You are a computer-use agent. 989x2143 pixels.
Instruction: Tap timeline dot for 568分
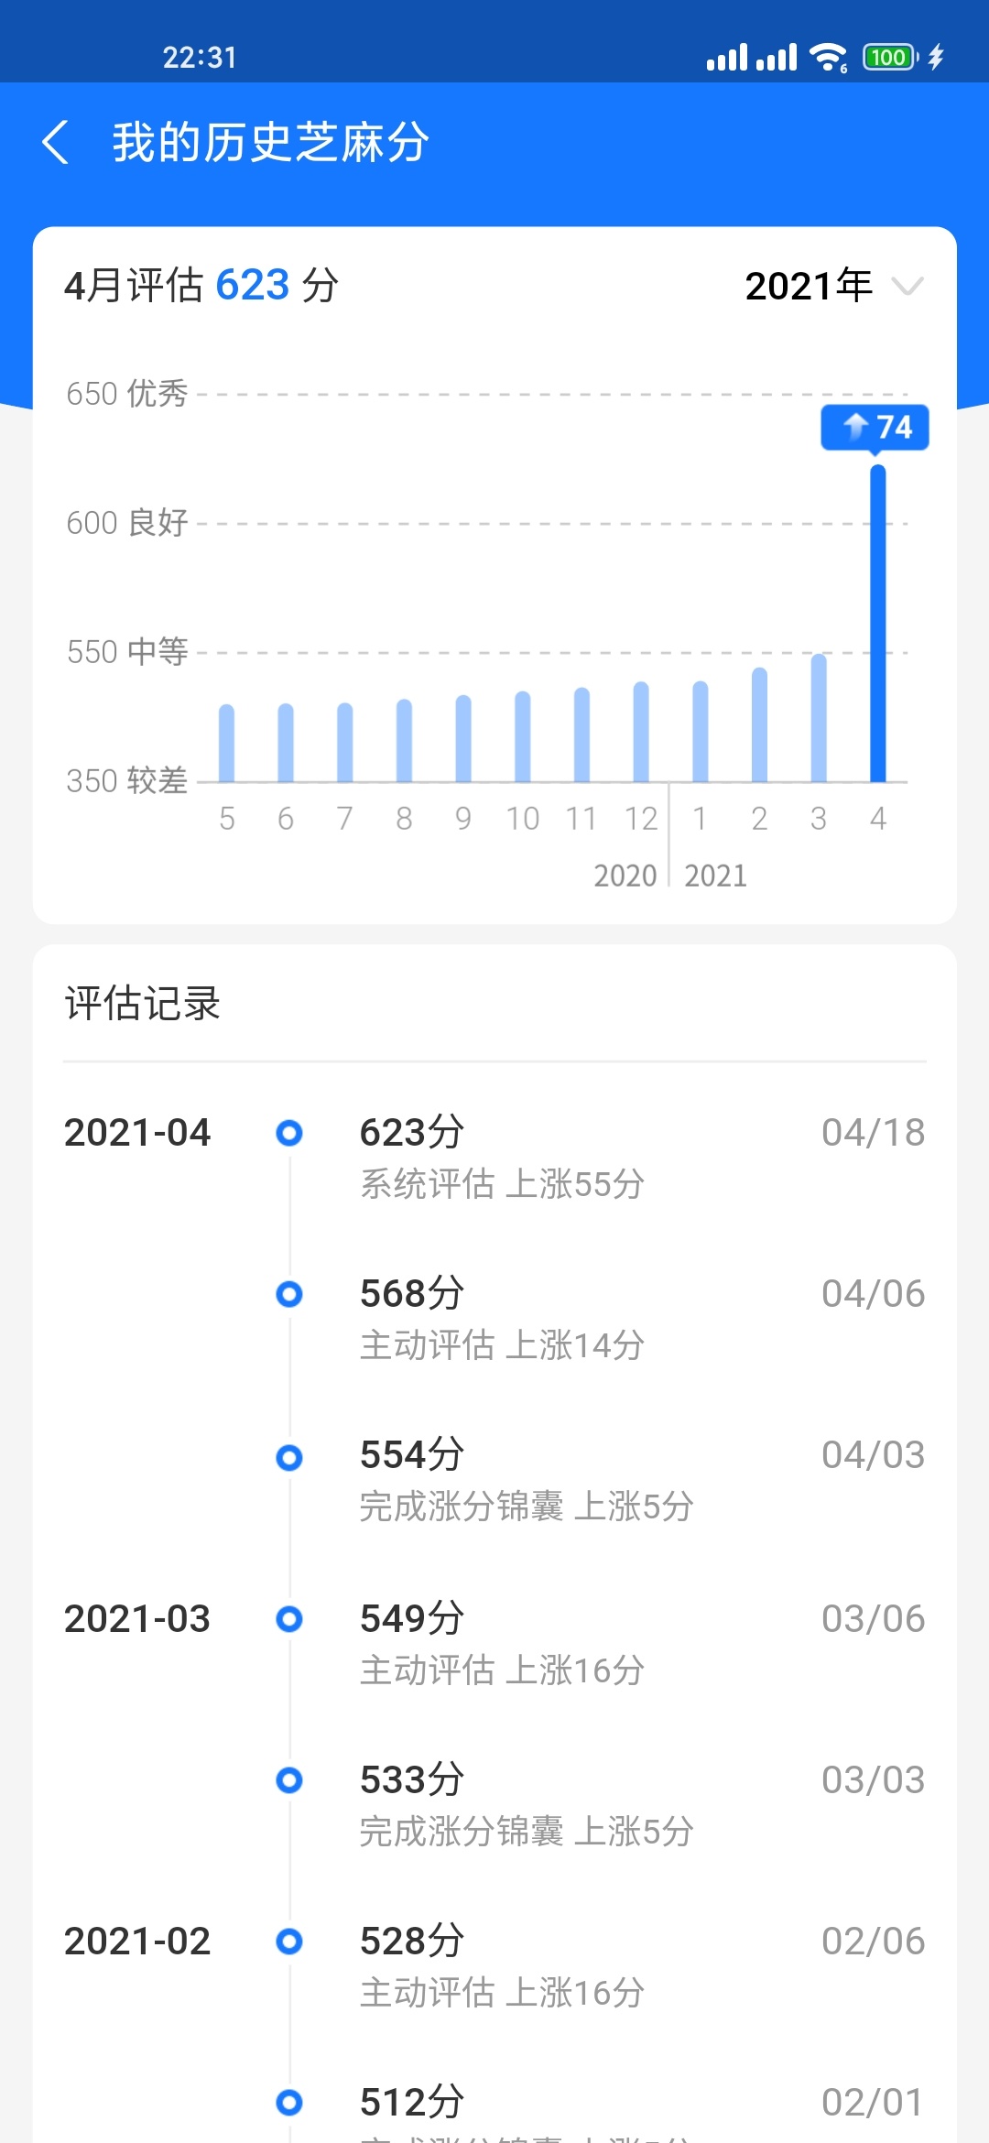(x=289, y=1294)
